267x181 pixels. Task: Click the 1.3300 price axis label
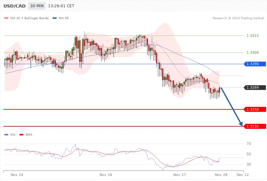coord(253,52)
